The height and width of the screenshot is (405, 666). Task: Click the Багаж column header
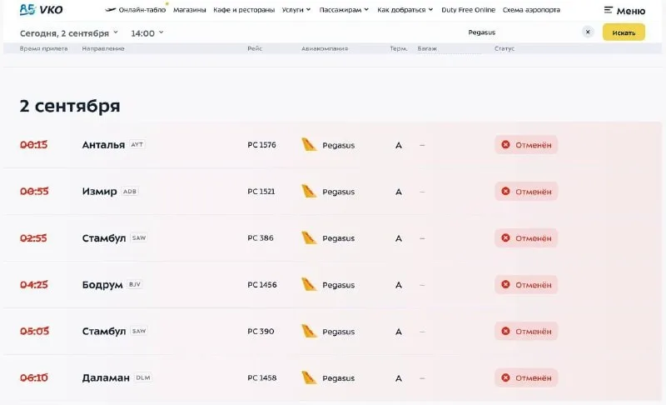point(427,48)
